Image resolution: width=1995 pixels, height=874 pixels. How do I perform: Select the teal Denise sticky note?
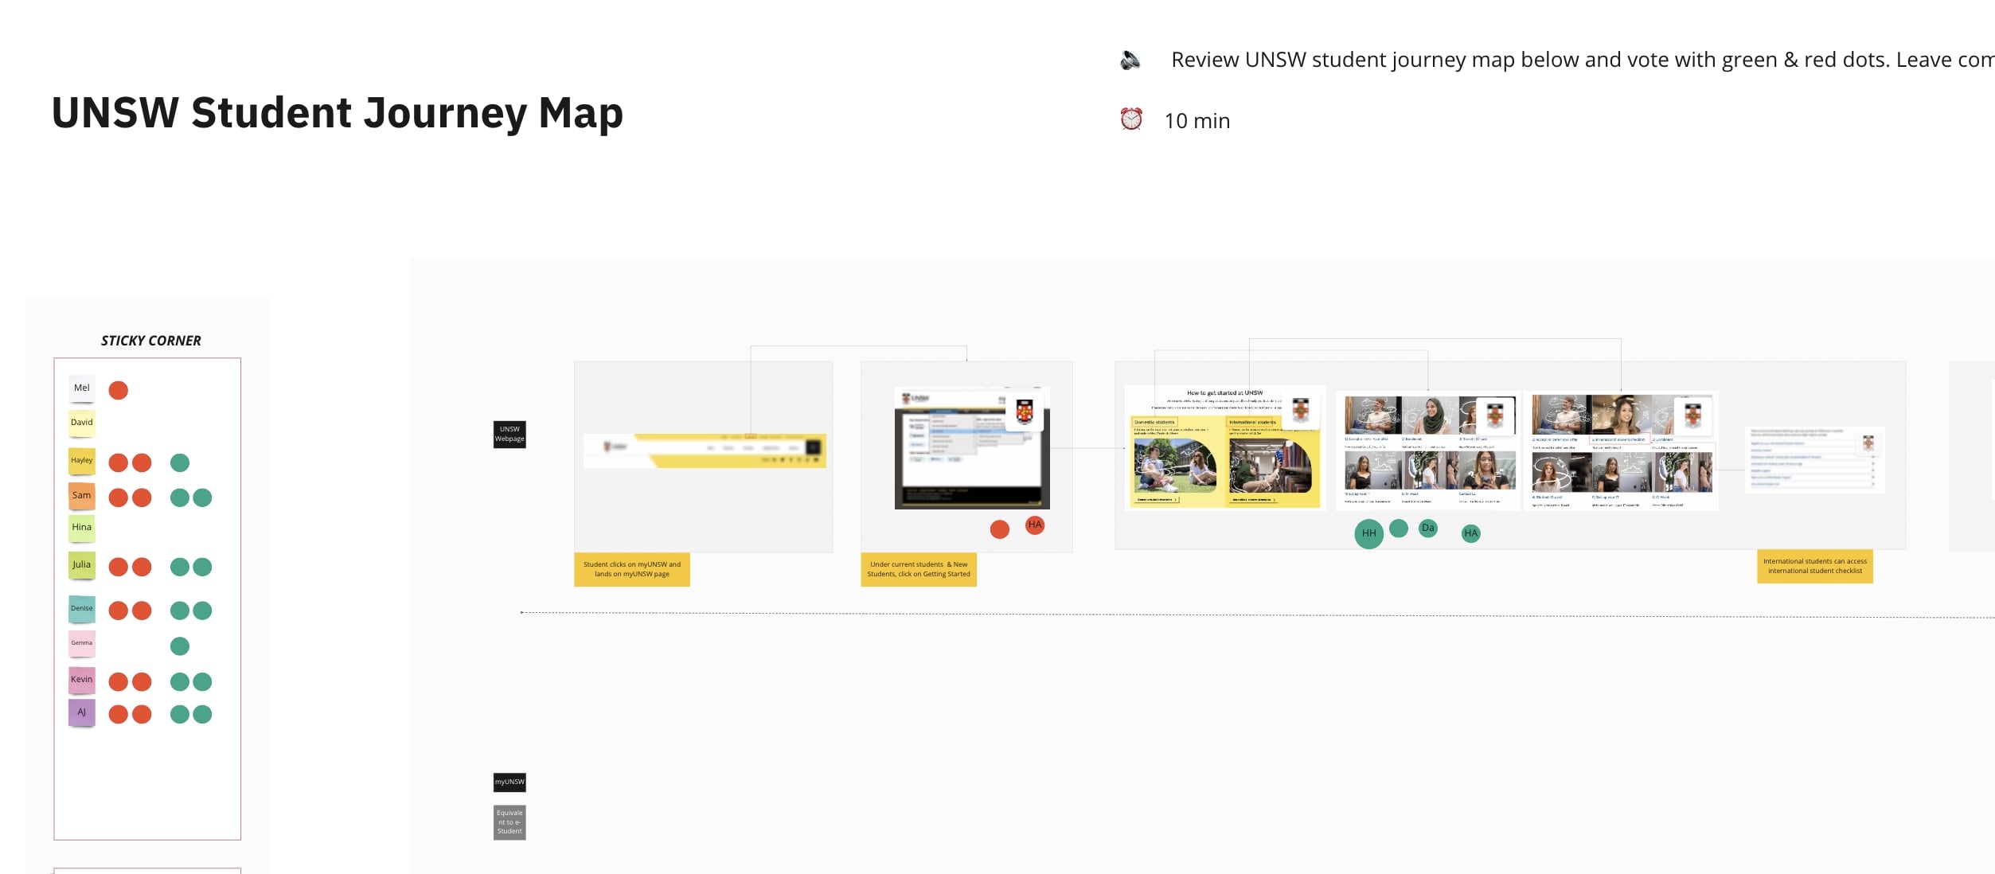82,609
